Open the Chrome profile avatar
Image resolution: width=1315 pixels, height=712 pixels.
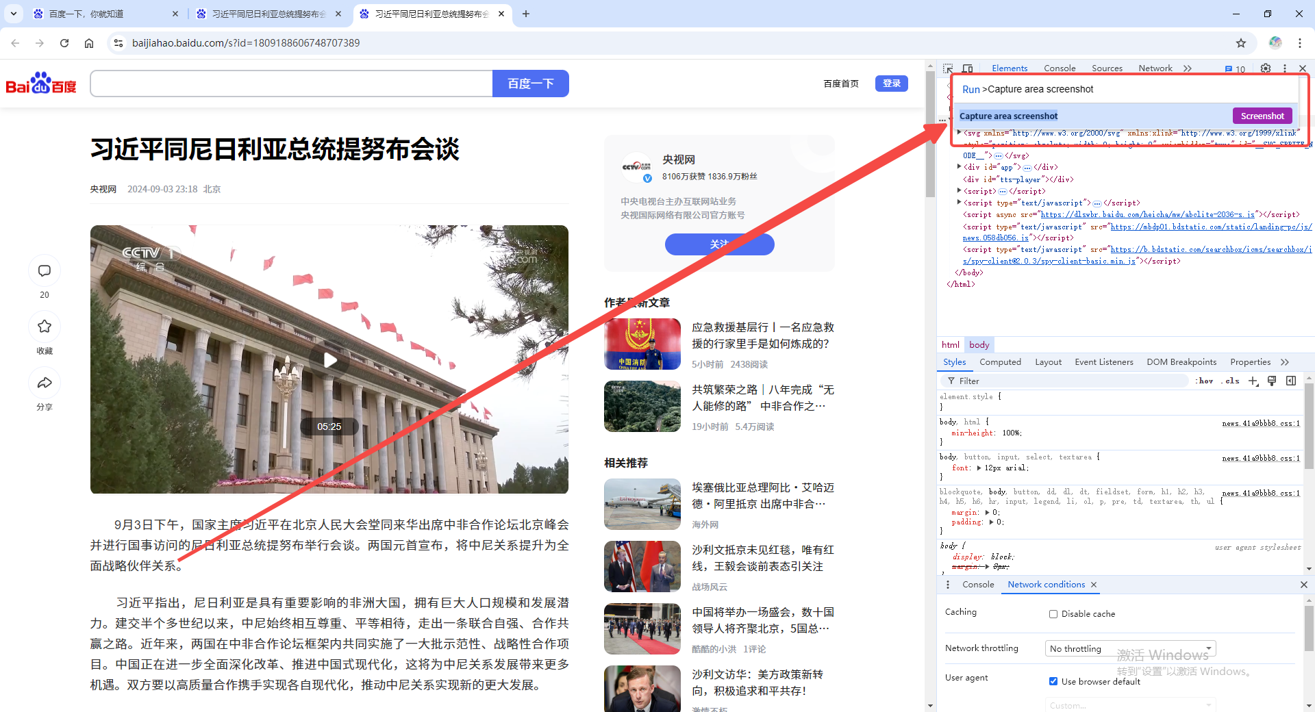click(1275, 42)
